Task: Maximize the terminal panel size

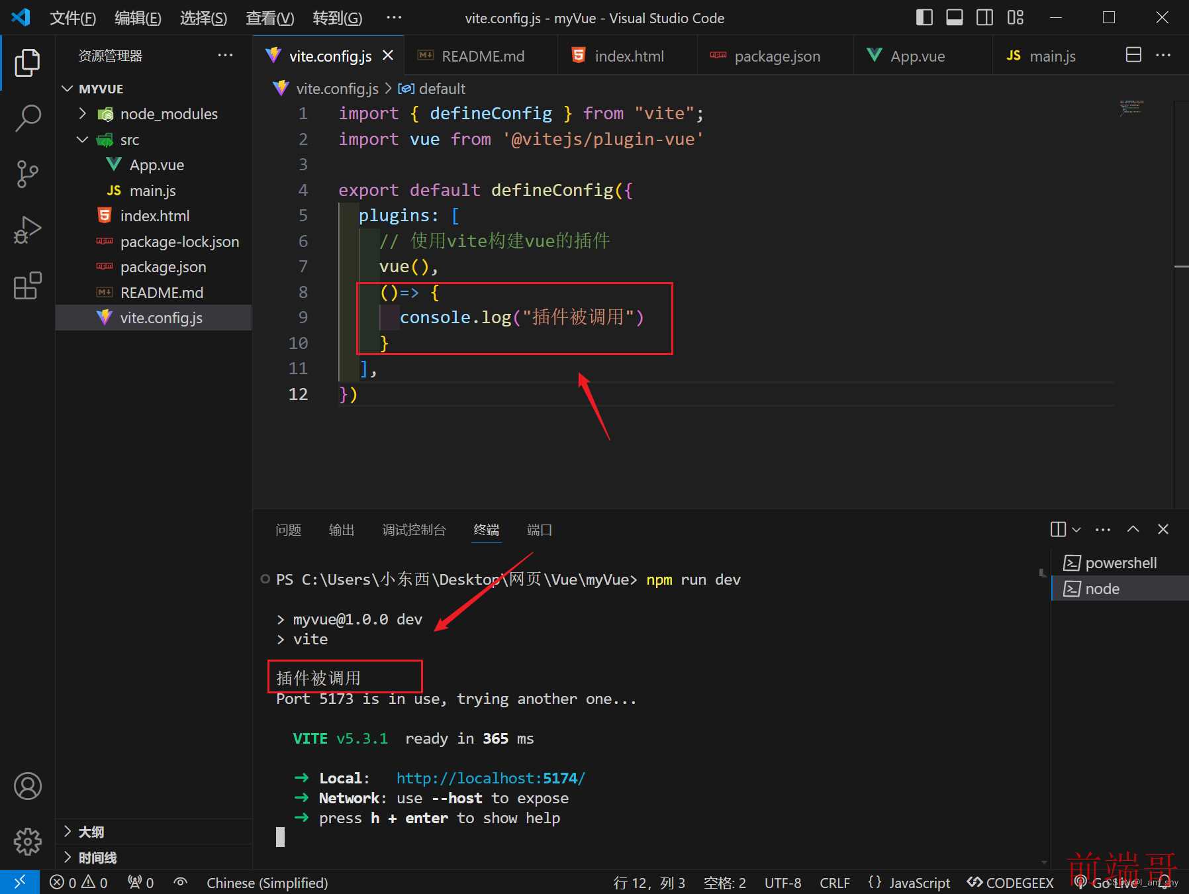Action: [x=1133, y=529]
